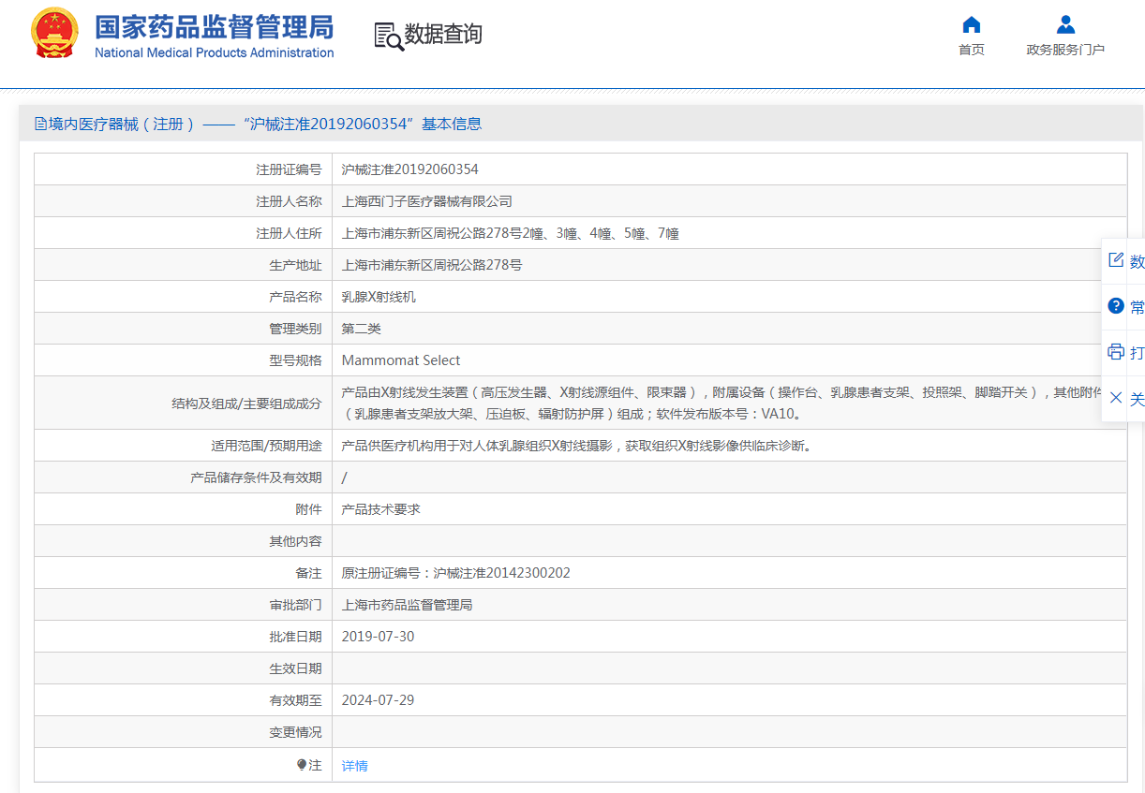
Task: Click 原注册证编号 remark text
Action: click(x=455, y=573)
